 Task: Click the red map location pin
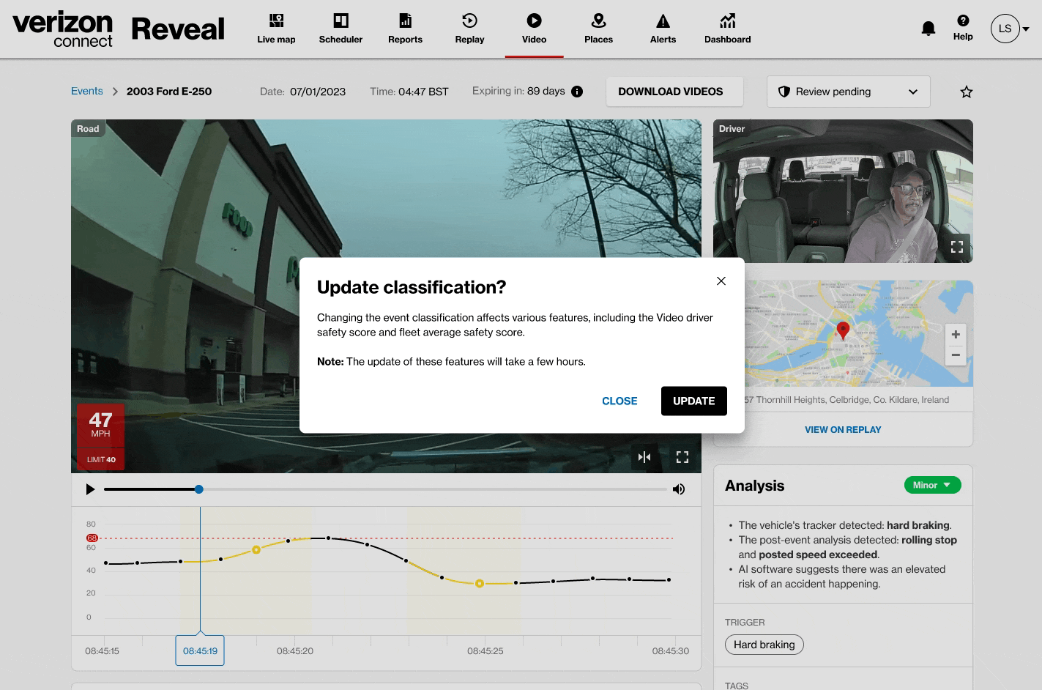pos(843,330)
